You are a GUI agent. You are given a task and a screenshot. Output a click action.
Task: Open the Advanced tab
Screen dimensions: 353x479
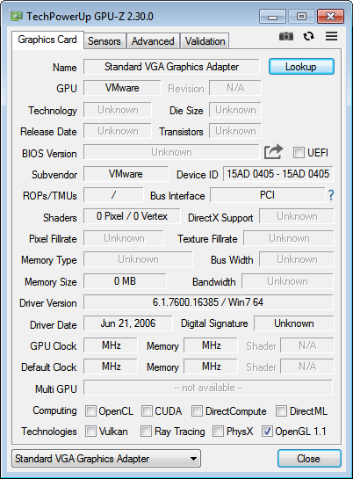153,41
